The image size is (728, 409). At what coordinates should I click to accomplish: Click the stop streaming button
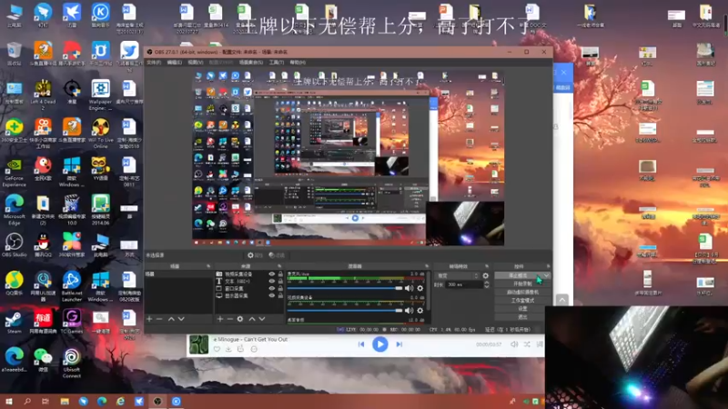(x=518, y=275)
